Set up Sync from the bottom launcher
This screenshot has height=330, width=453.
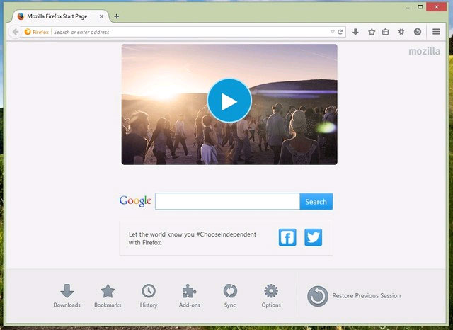point(230,295)
